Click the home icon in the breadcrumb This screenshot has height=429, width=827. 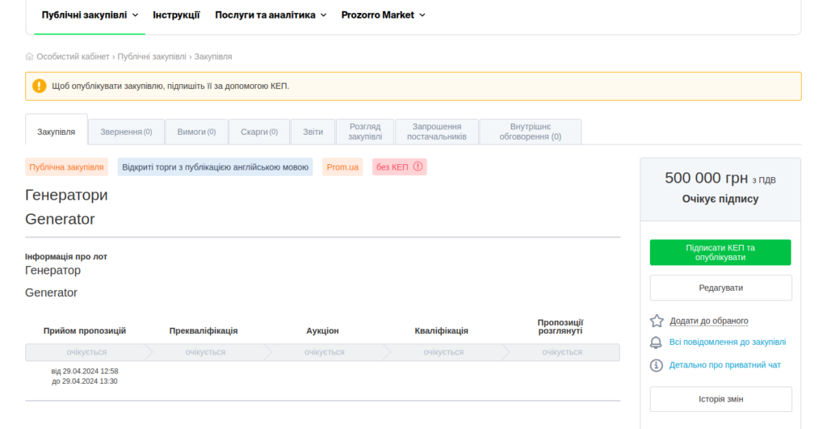30,57
